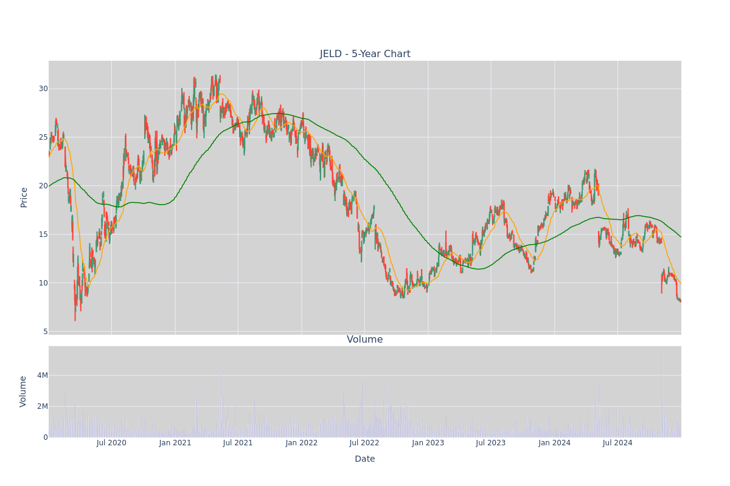The height and width of the screenshot is (486, 730).
Task: Click the 'Jan 2024' date tick label
Action: (x=555, y=443)
